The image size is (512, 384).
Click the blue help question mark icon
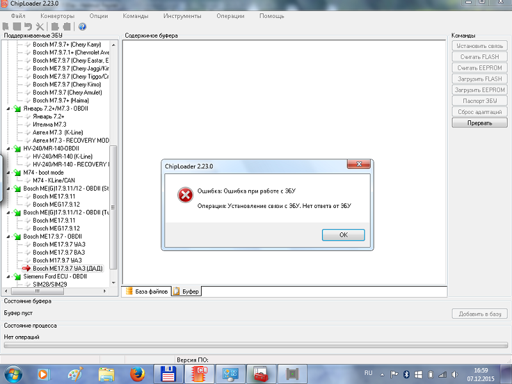pos(82,26)
